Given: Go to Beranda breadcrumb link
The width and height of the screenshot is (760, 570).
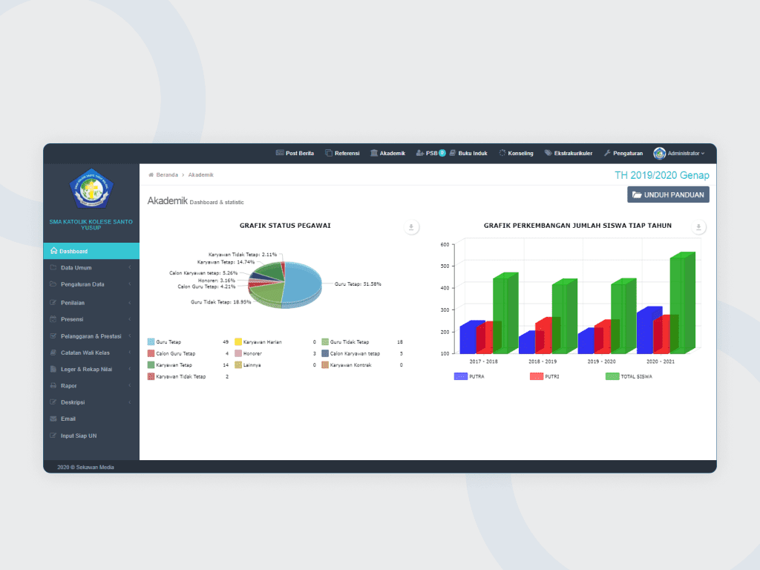Looking at the screenshot, I should [167, 174].
